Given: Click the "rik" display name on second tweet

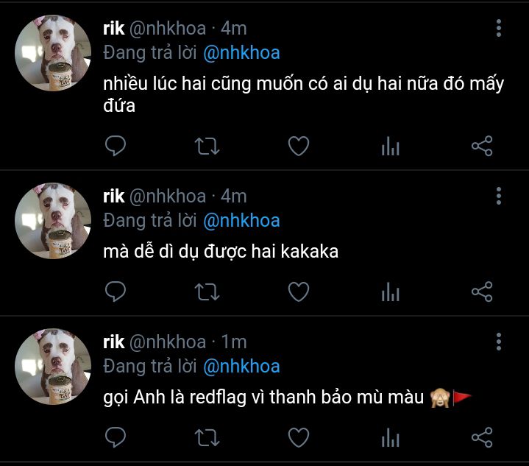Looking at the screenshot, I should point(113,196).
